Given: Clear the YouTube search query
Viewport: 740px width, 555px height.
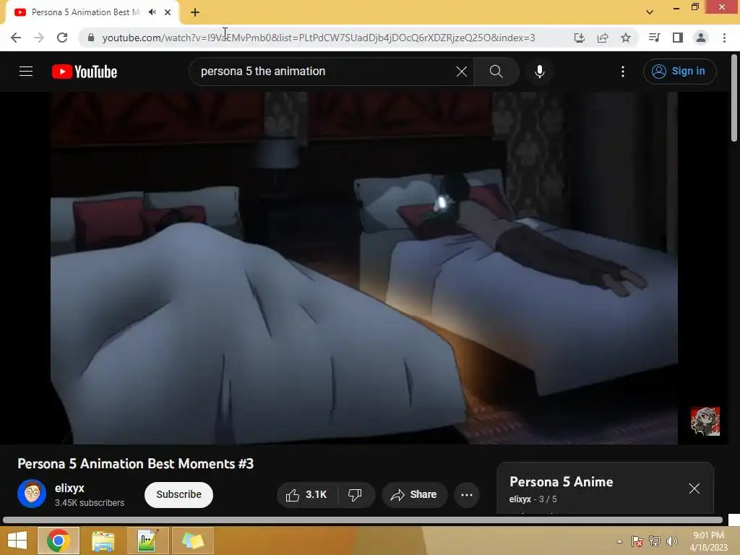Looking at the screenshot, I should point(462,72).
